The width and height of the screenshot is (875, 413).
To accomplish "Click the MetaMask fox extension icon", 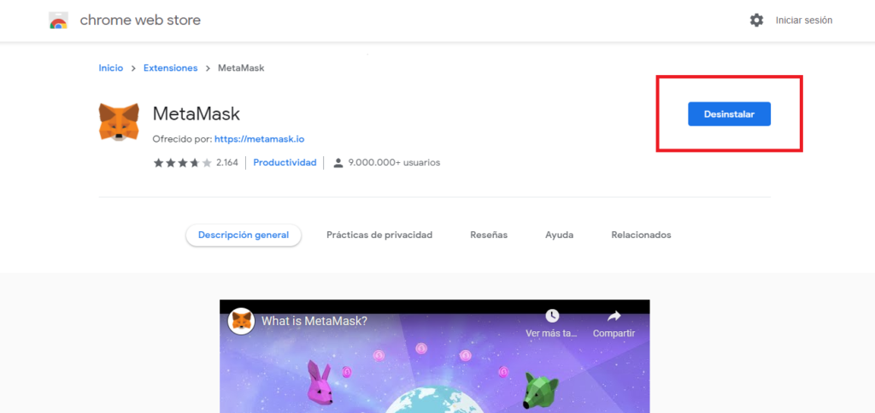I will click(x=119, y=121).
